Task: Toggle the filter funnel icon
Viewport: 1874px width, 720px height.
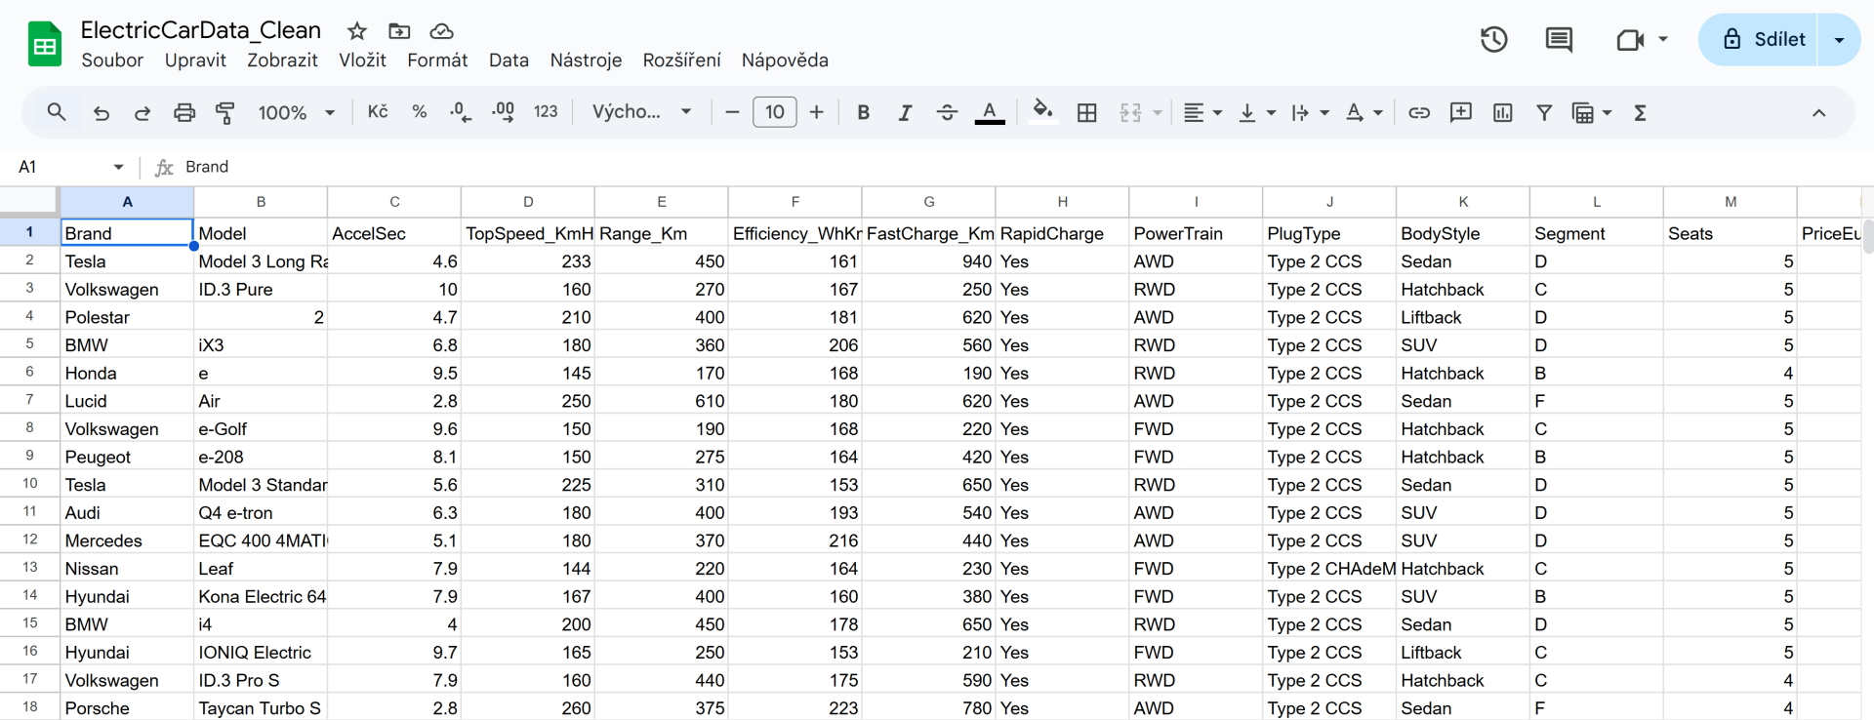Action: [1544, 112]
